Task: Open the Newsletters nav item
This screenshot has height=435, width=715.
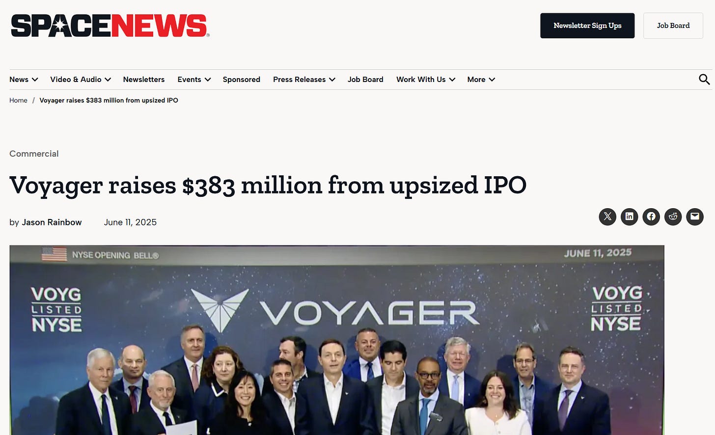Action: pos(144,80)
